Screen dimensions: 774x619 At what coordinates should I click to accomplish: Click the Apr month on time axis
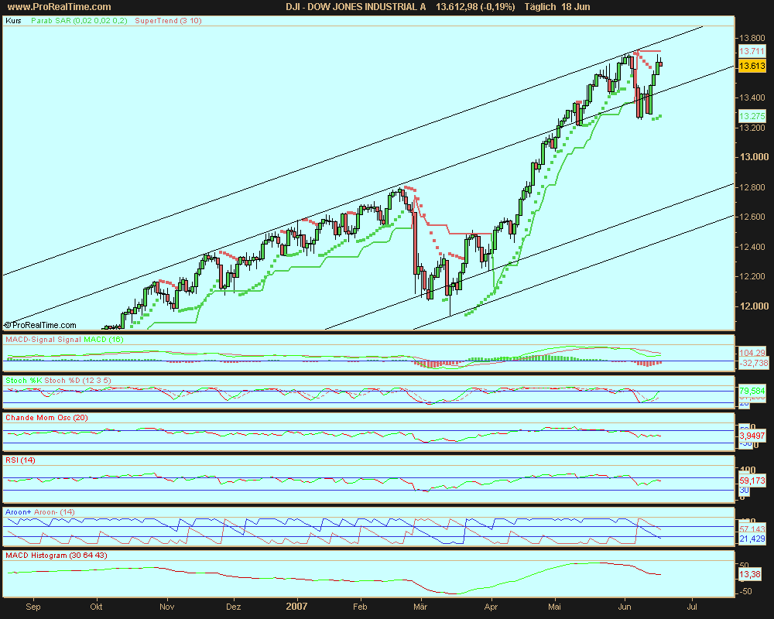point(491,607)
